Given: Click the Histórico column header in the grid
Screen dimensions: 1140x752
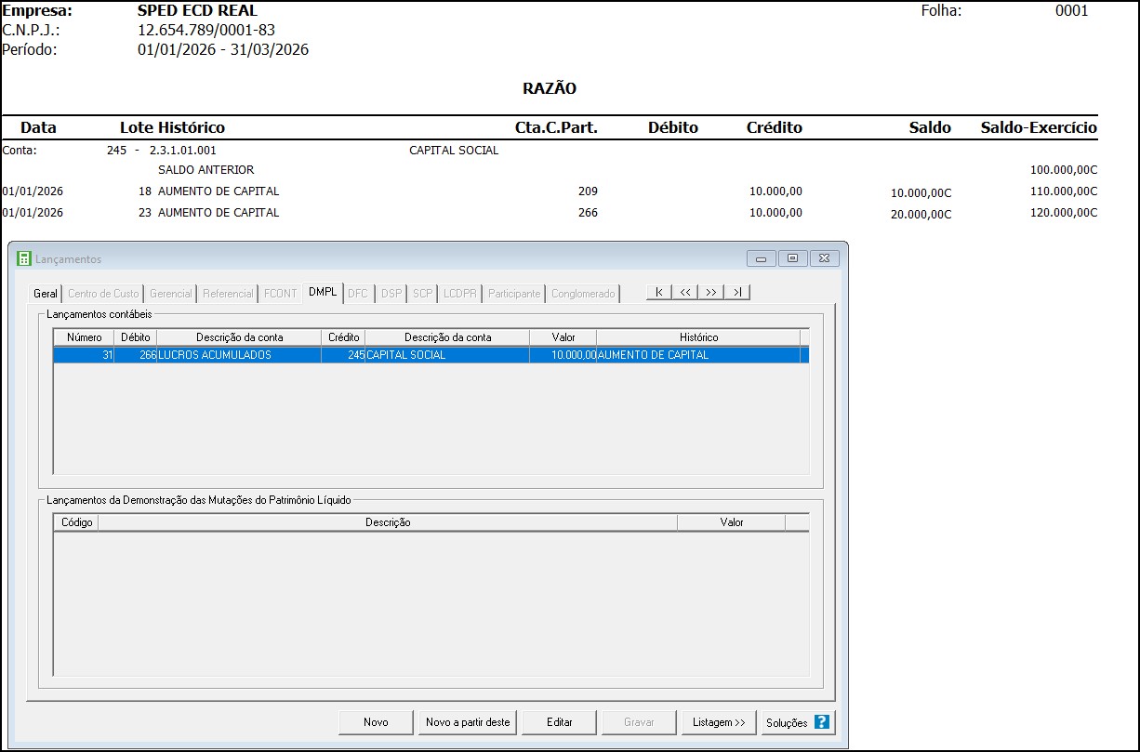Looking at the screenshot, I should 698,337.
